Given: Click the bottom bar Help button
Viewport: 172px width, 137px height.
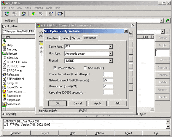Looking at the screenshot, I should [73, 133].
